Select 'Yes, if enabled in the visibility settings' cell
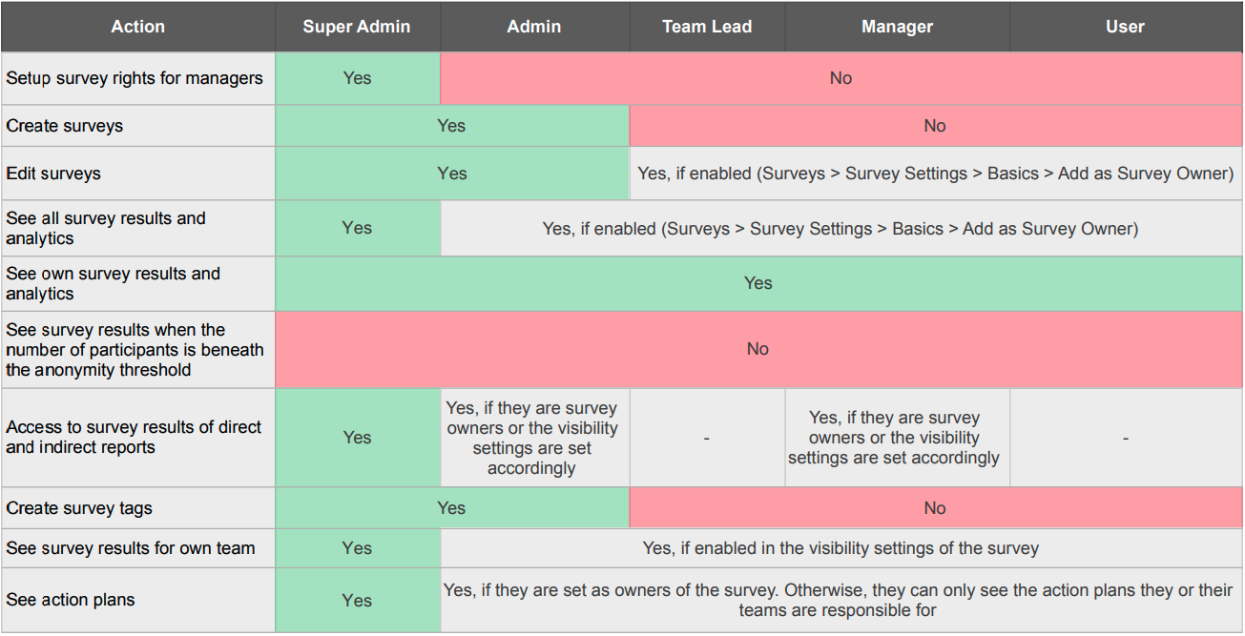The height and width of the screenshot is (636, 1245). (840, 548)
